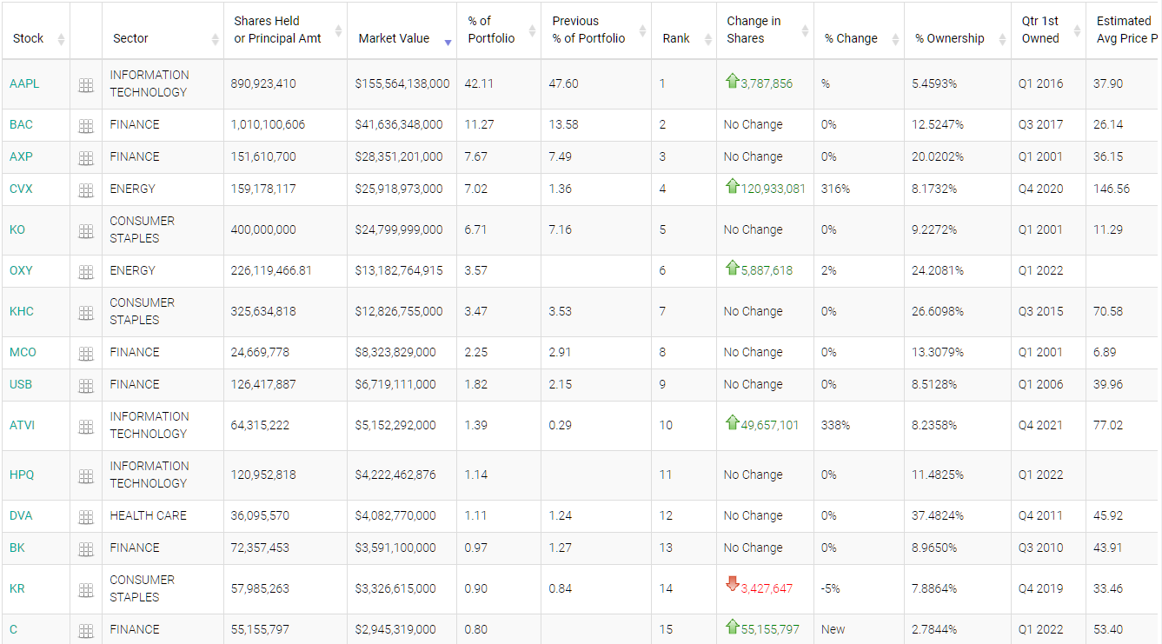Open the KHC stock link
Image resolution: width=1162 pixels, height=644 pixels.
(22, 311)
